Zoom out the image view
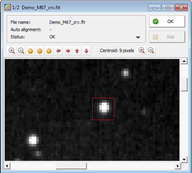This screenshot has width=192, height=173. [x=21, y=51]
